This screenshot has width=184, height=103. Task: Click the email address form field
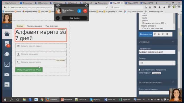coord(41,46)
